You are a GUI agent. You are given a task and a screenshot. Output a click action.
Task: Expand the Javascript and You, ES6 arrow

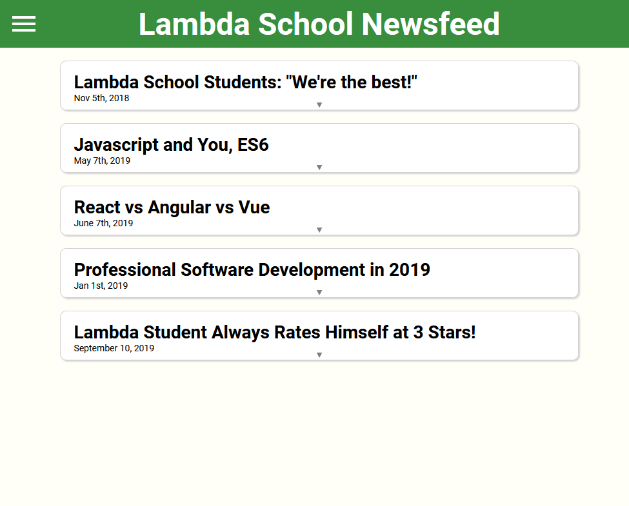[x=319, y=167]
